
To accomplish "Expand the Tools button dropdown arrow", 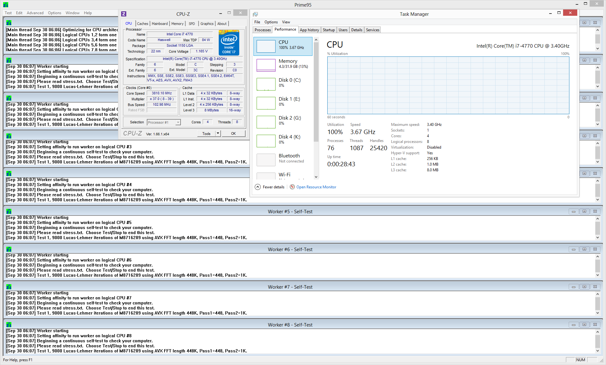I will [x=218, y=133].
